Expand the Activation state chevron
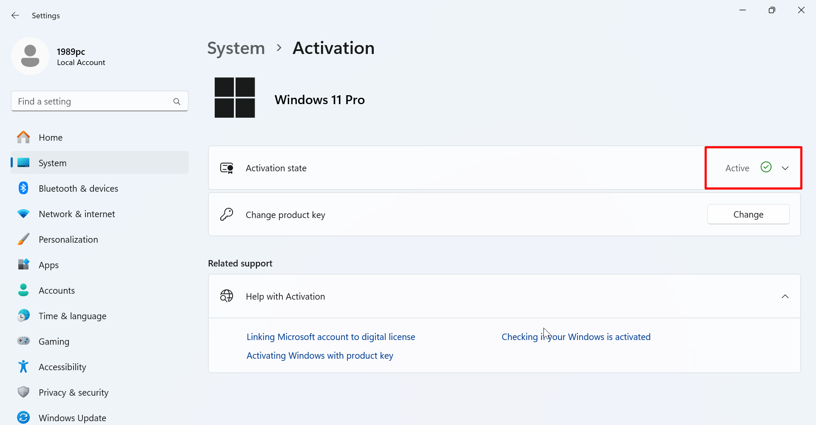The height and width of the screenshot is (425, 816). pyautogui.click(x=785, y=168)
